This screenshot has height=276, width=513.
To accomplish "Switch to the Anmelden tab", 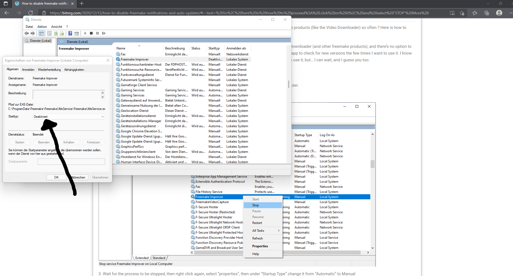I will [28, 70].
